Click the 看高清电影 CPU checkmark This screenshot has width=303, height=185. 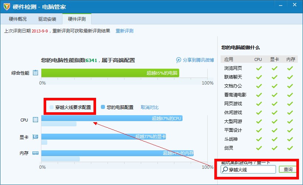coord(259,95)
